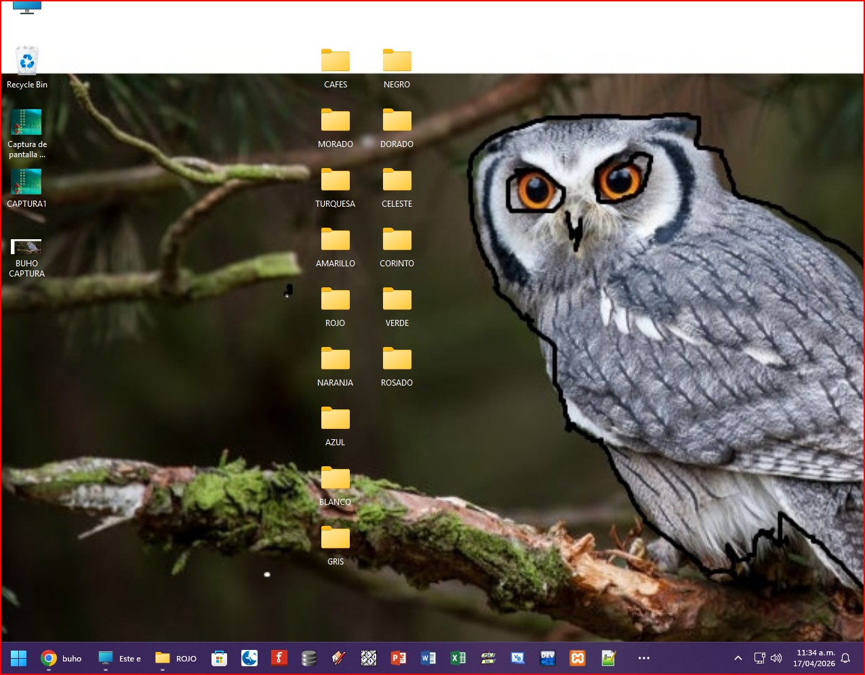The width and height of the screenshot is (865, 675).
Task: Open the notification bell
Action: coord(845,658)
